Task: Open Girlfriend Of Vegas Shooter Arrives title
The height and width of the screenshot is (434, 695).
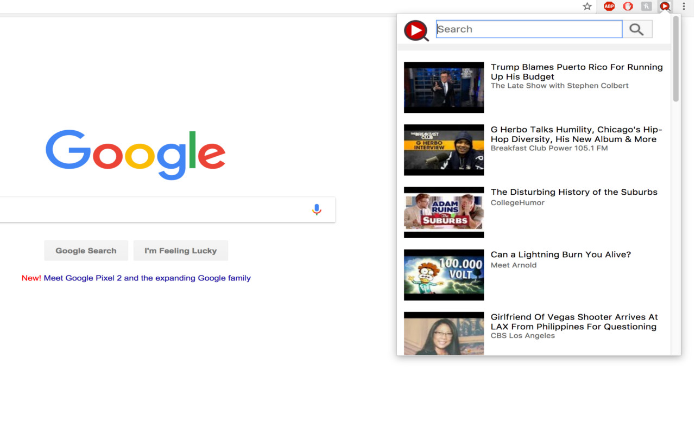Action: tap(574, 322)
